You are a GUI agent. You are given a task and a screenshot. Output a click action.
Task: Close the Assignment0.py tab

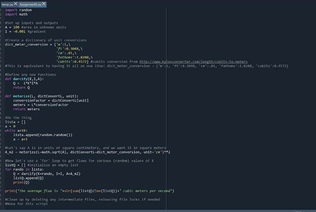44,4
